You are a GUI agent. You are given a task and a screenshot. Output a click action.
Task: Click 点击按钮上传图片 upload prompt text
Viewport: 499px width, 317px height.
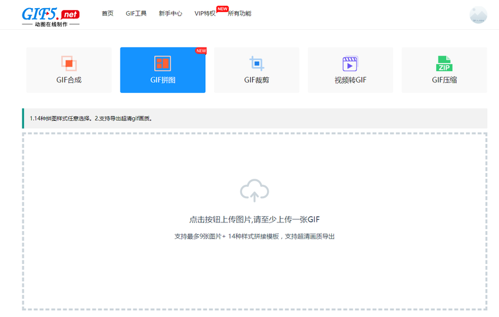click(x=254, y=219)
